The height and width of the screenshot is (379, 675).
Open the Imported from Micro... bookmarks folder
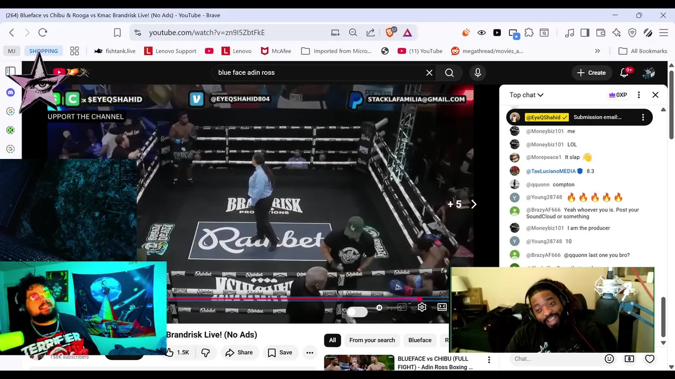[x=336, y=51]
